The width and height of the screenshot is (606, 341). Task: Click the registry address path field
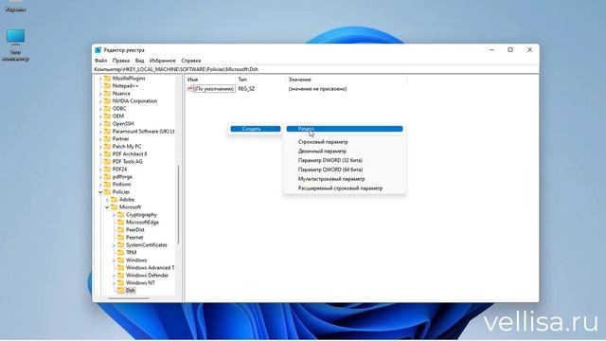tap(315, 69)
